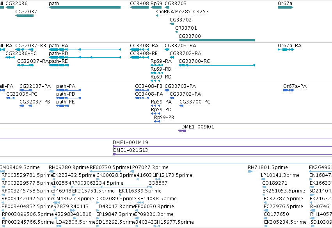Select the CG33702-PA protein label
Viewport: 332px width, 228px height.
coord(185,94)
